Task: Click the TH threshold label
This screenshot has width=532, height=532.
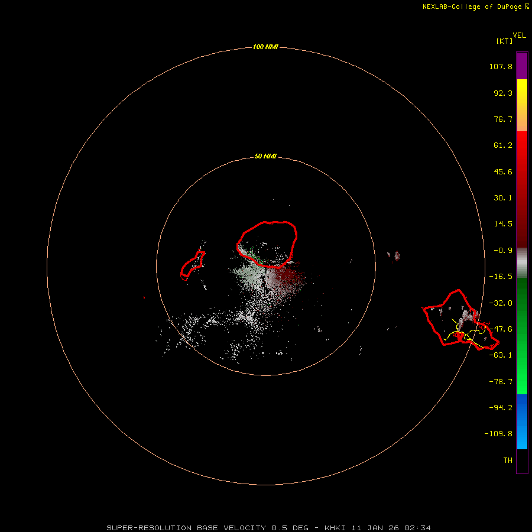Action: pos(508,460)
